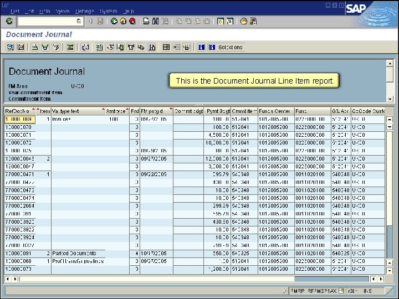Click the Generate Shortcut icon
The height and width of the screenshot is (299, 399).
tap(230, 22)
